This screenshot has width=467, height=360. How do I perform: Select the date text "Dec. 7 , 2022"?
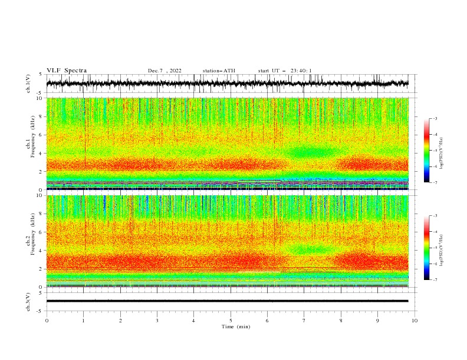[x=165, y=71]
